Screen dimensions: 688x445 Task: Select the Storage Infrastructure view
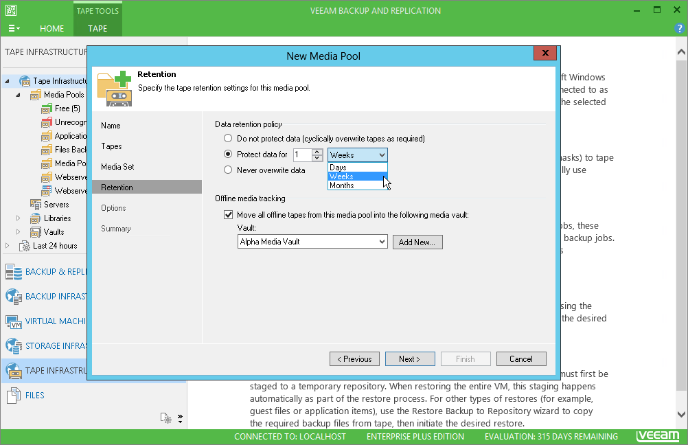pyautogui.click(x=41, y=345)
